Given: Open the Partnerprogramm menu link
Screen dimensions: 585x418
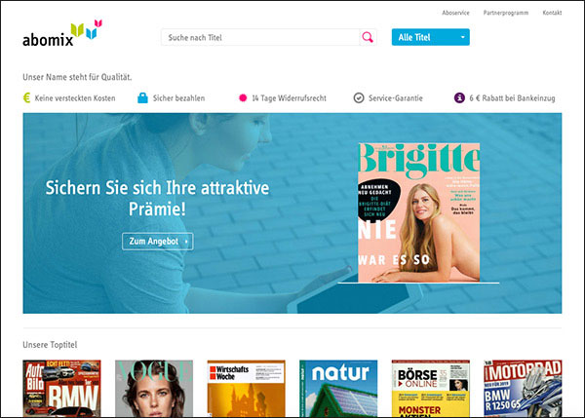Looking at the screenshot, I should click(x=506, y=13).
